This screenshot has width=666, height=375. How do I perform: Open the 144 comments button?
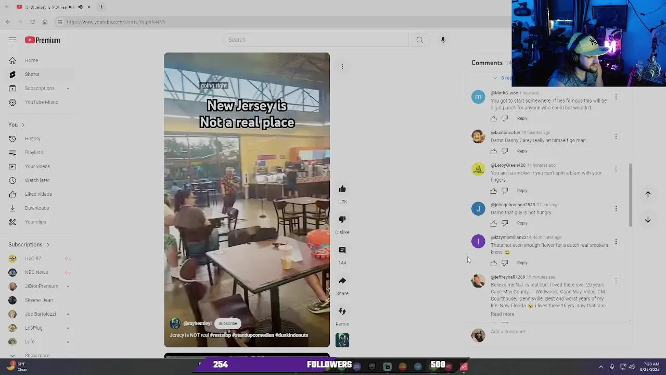point(342,251)
